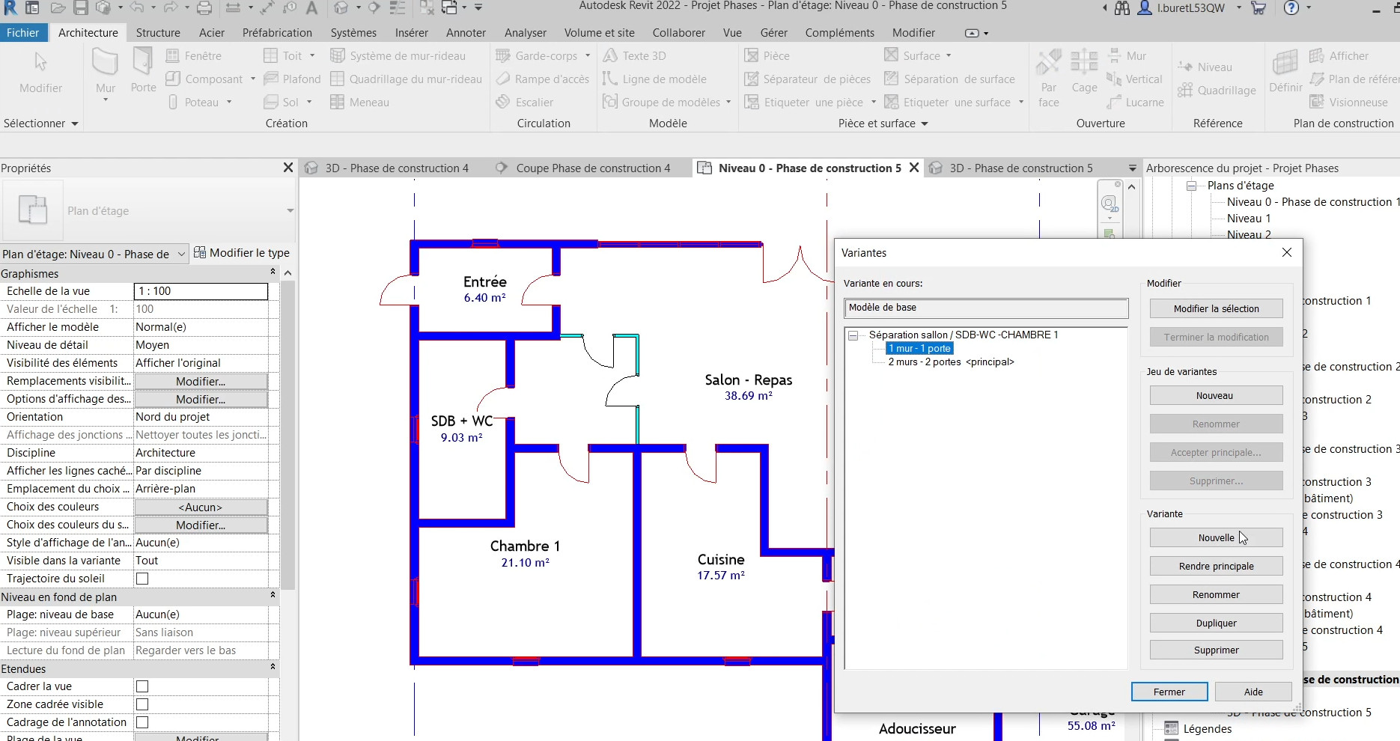Collapse the Séparation sallon variant set
The width and height of the screenshot is (1400, 741).
(x=853, y=335)
